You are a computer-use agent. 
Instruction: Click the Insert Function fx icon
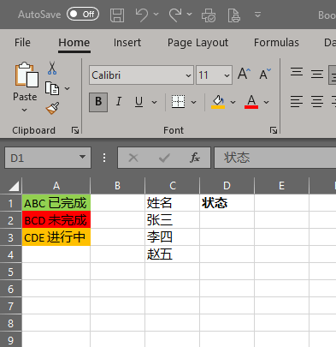195,158
